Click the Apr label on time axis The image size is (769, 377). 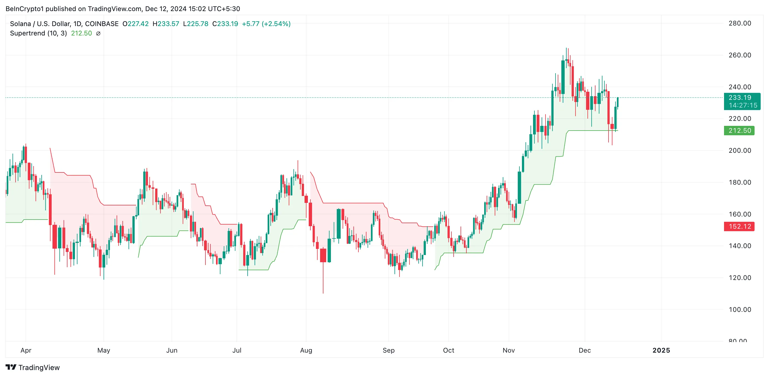click(26, 350)
